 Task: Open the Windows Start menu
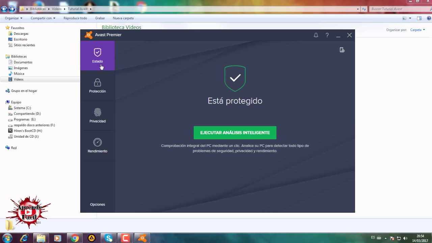7,238
